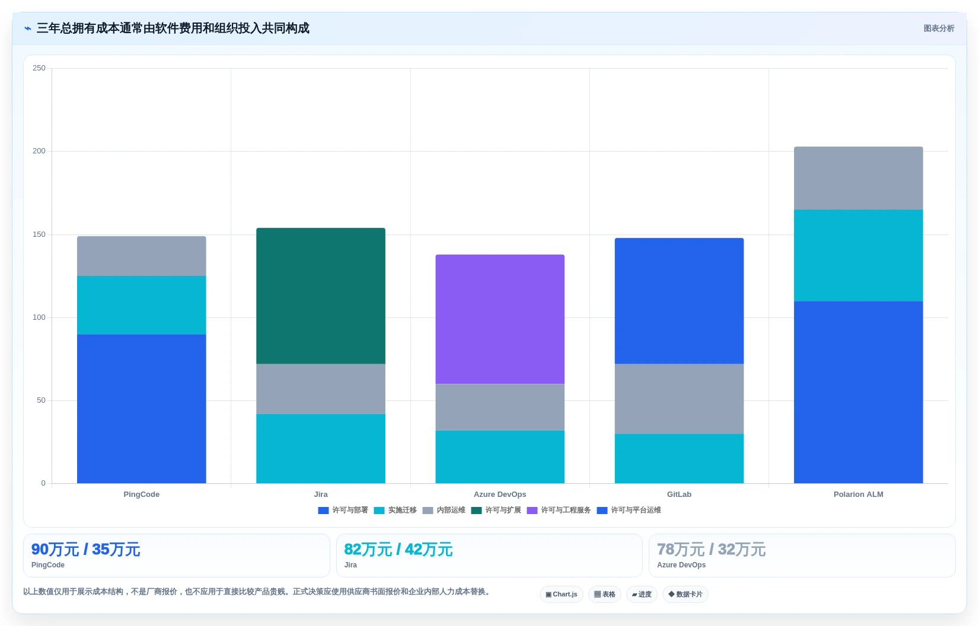
Task: Click the cyan bottom segment of the GitLab bar
Action: pyautogui.click(x=679, y=458)
